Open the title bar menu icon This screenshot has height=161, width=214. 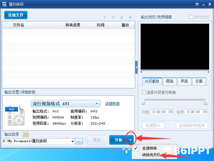pyautogui.click(x=197, y=4)
